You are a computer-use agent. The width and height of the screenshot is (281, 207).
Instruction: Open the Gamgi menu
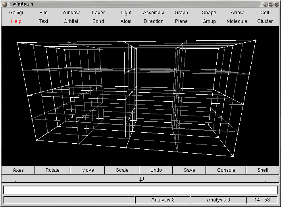(16, 13)
